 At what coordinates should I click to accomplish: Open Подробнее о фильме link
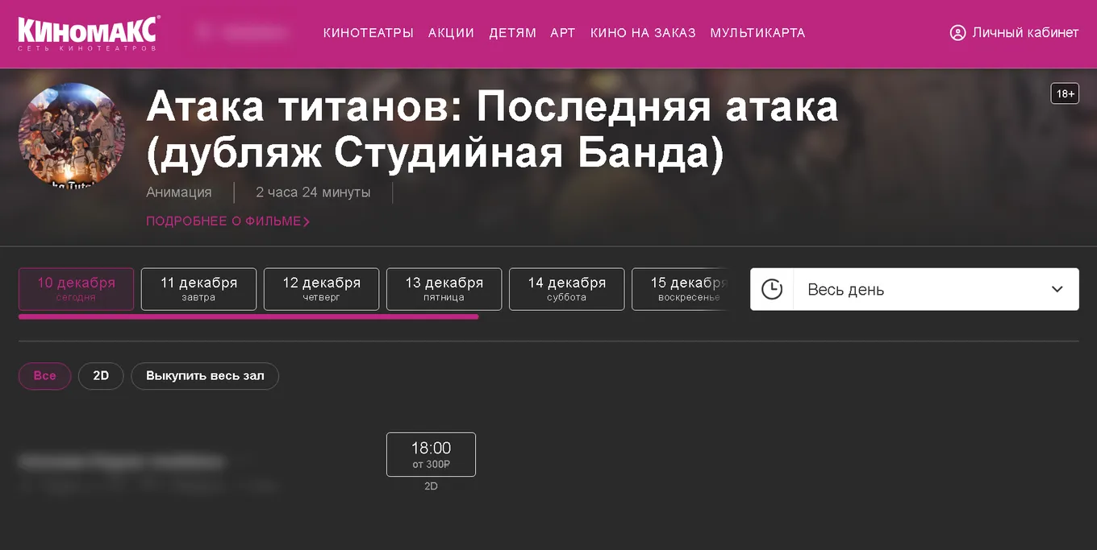click(x=228, y=221)
